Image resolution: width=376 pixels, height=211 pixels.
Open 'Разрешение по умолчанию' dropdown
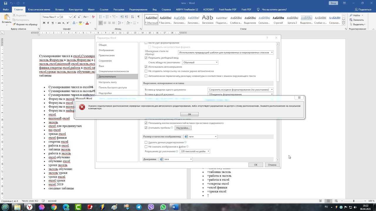tap(195, 152)
